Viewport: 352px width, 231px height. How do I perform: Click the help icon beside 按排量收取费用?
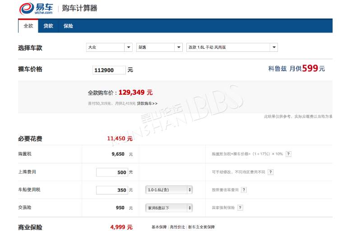coord(244,190)
